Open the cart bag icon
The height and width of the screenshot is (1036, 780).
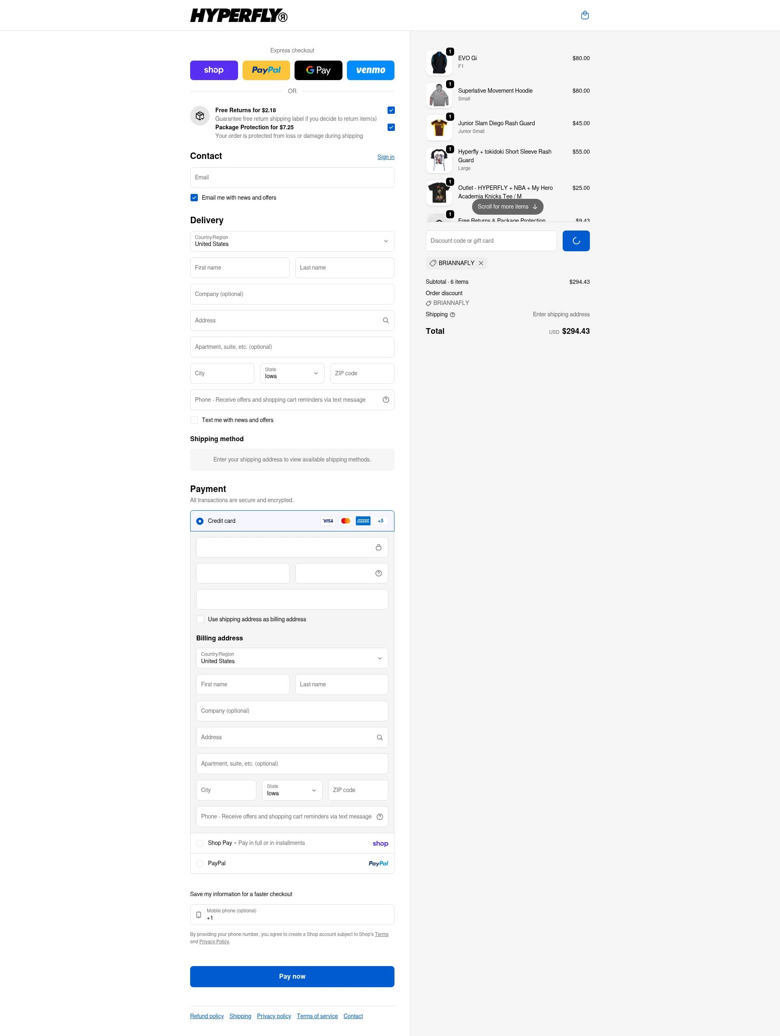(x=585, y=15)
